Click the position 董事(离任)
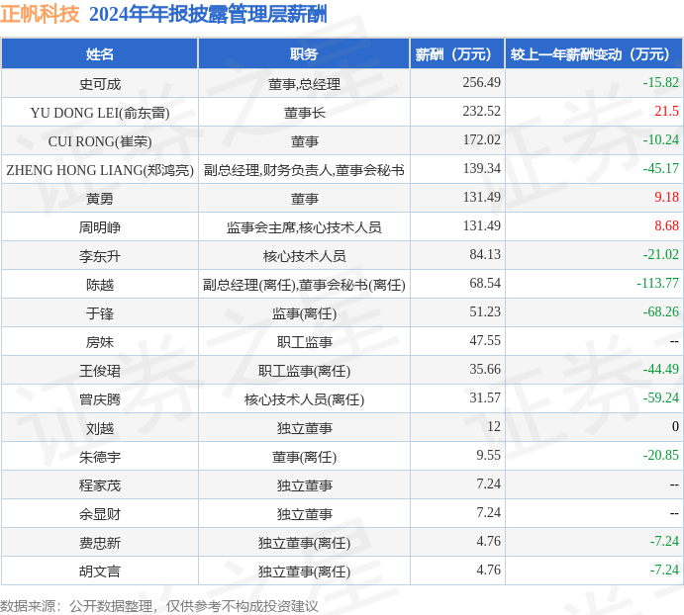The image size is (684, 615). pos(304,457)
